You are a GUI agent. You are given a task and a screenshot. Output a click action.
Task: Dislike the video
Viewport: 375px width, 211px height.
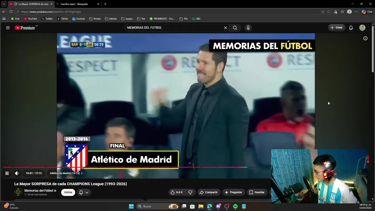click(190, 192)
